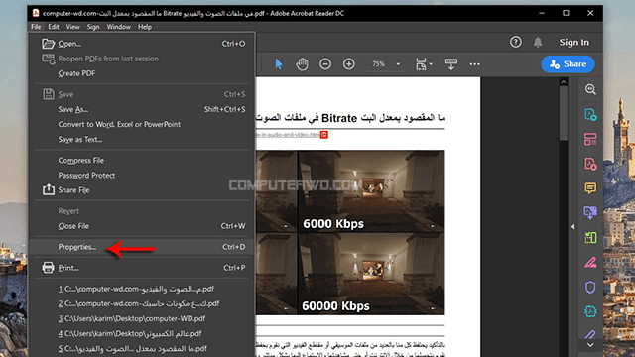The height and width of the screenshot is (357, 635).
Task: Click the scrolling mode download icon
Action: point(451,63)
